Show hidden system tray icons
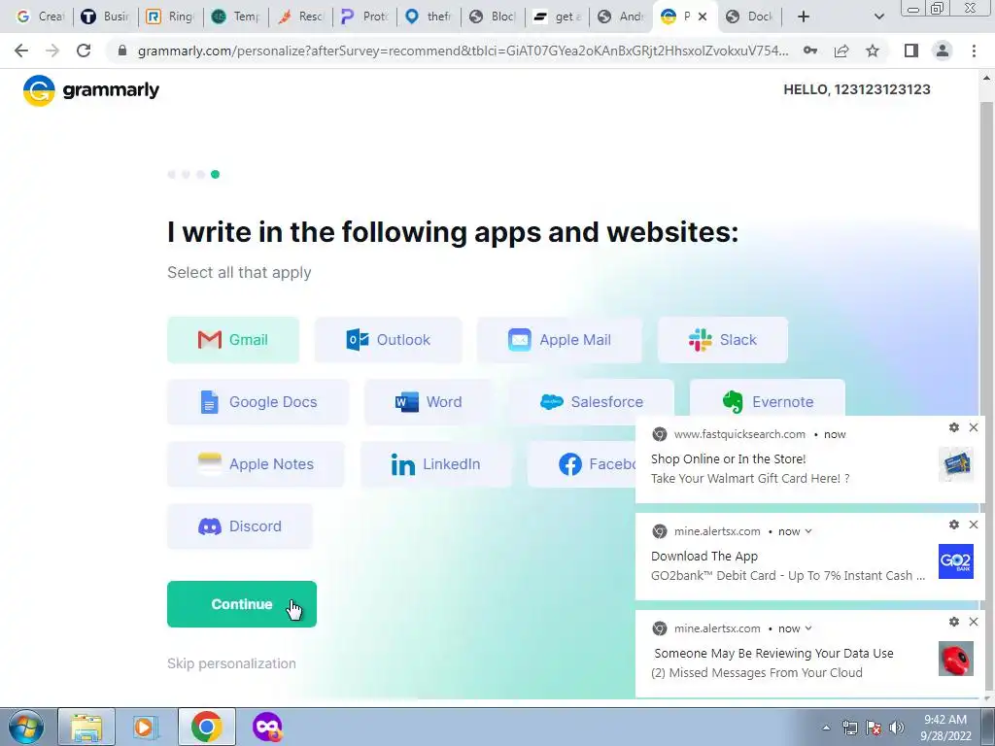The height and width of the screenshot is (746, 995). coord(826,728)
